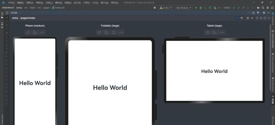Push commits using the Git push arrow
This screenshot has height=125, width=275.
pos(243,8)
